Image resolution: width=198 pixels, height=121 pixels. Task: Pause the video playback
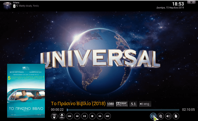[84, 116]
